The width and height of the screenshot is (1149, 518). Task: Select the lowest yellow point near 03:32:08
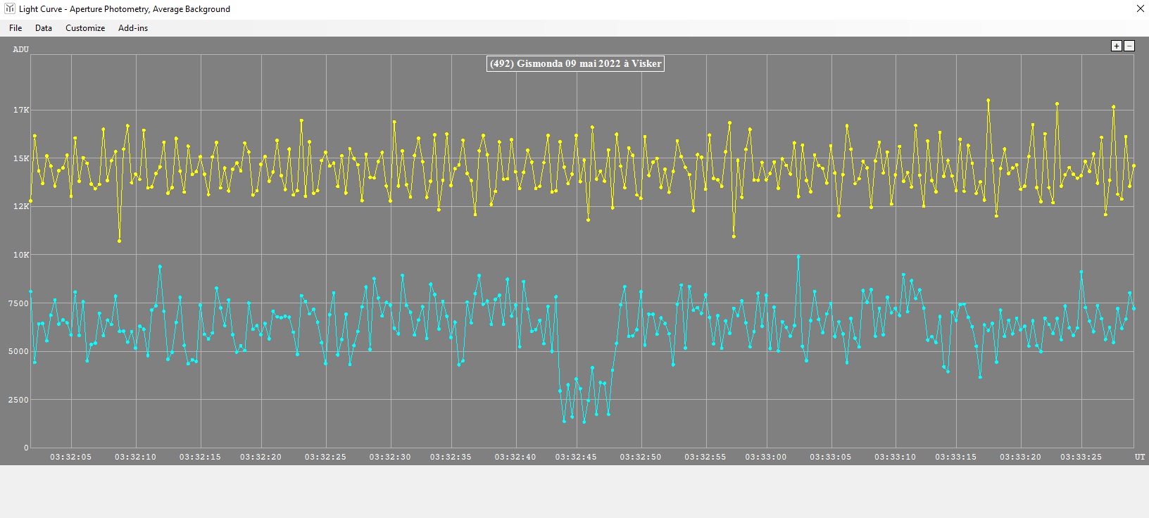point(120,241)
